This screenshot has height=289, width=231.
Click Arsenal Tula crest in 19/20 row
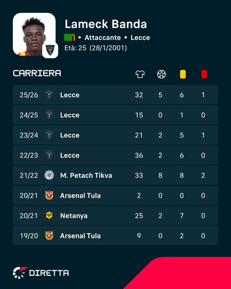(49, 236)
